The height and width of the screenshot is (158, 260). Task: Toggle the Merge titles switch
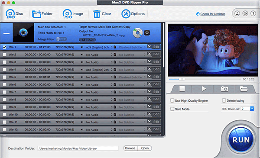[62, 39]
